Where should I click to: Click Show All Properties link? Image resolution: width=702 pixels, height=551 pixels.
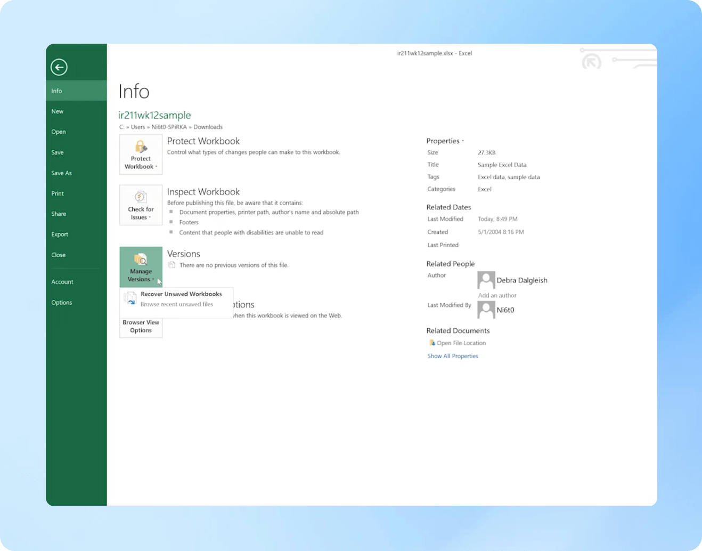pos(452,355)
